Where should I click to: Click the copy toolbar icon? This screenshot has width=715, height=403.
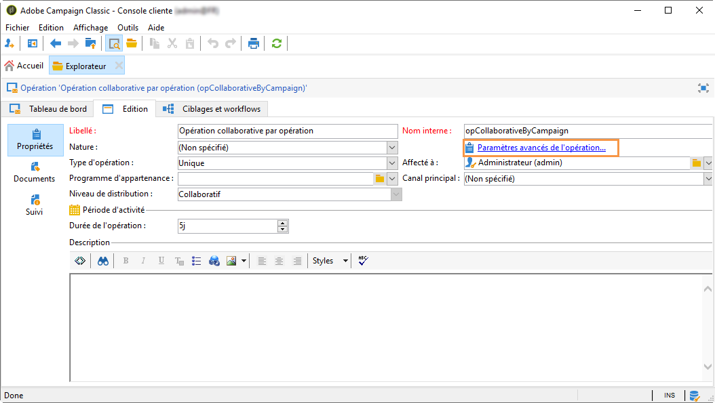click(155, 44)
